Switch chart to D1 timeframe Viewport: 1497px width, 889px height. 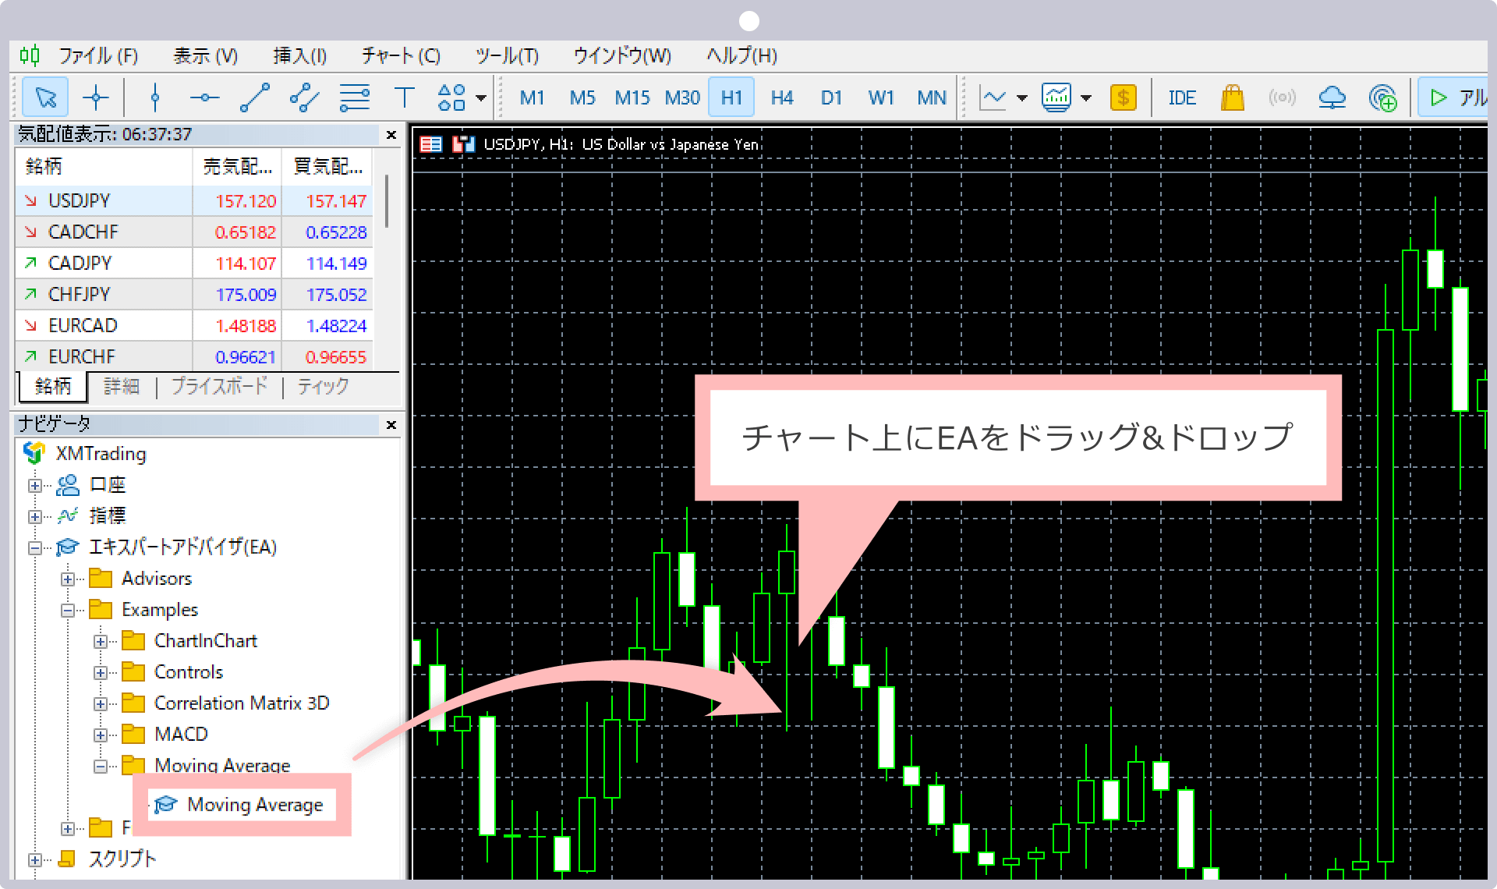[831, 98]
